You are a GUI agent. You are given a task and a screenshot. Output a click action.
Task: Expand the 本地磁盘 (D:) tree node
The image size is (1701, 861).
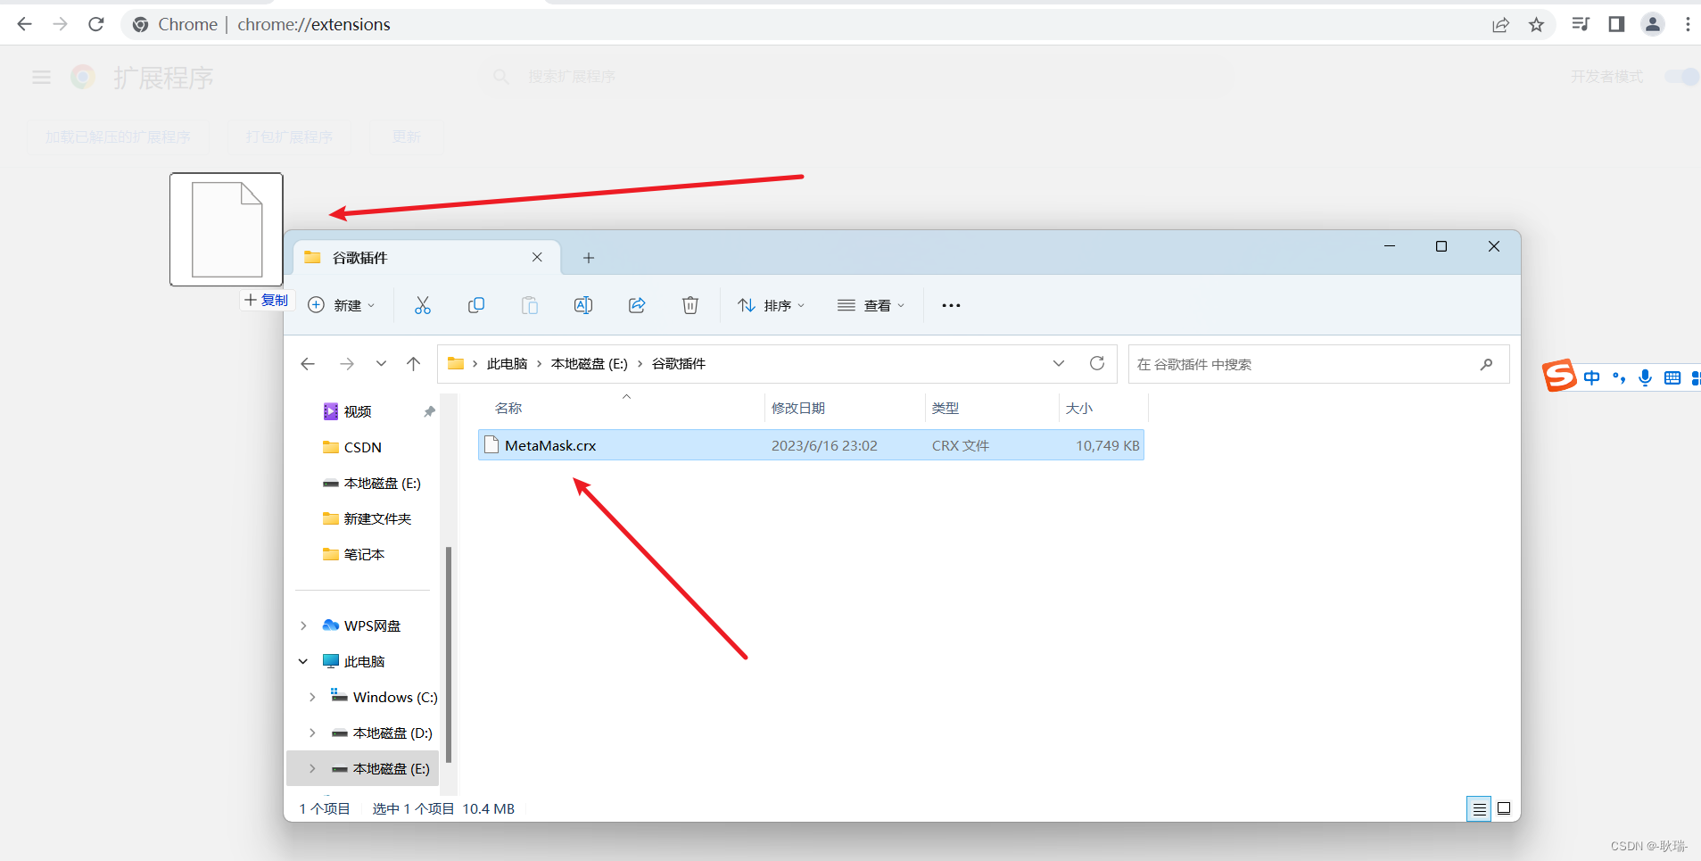pos(312,733)
